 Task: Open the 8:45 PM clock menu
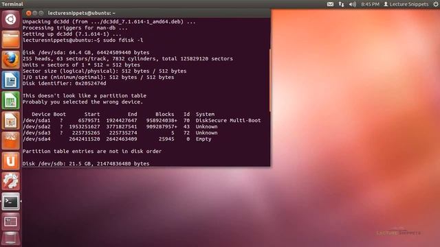tap(370, 4)
